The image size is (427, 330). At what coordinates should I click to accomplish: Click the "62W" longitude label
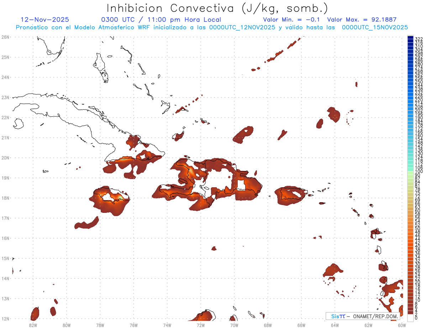tap(368, 325)
